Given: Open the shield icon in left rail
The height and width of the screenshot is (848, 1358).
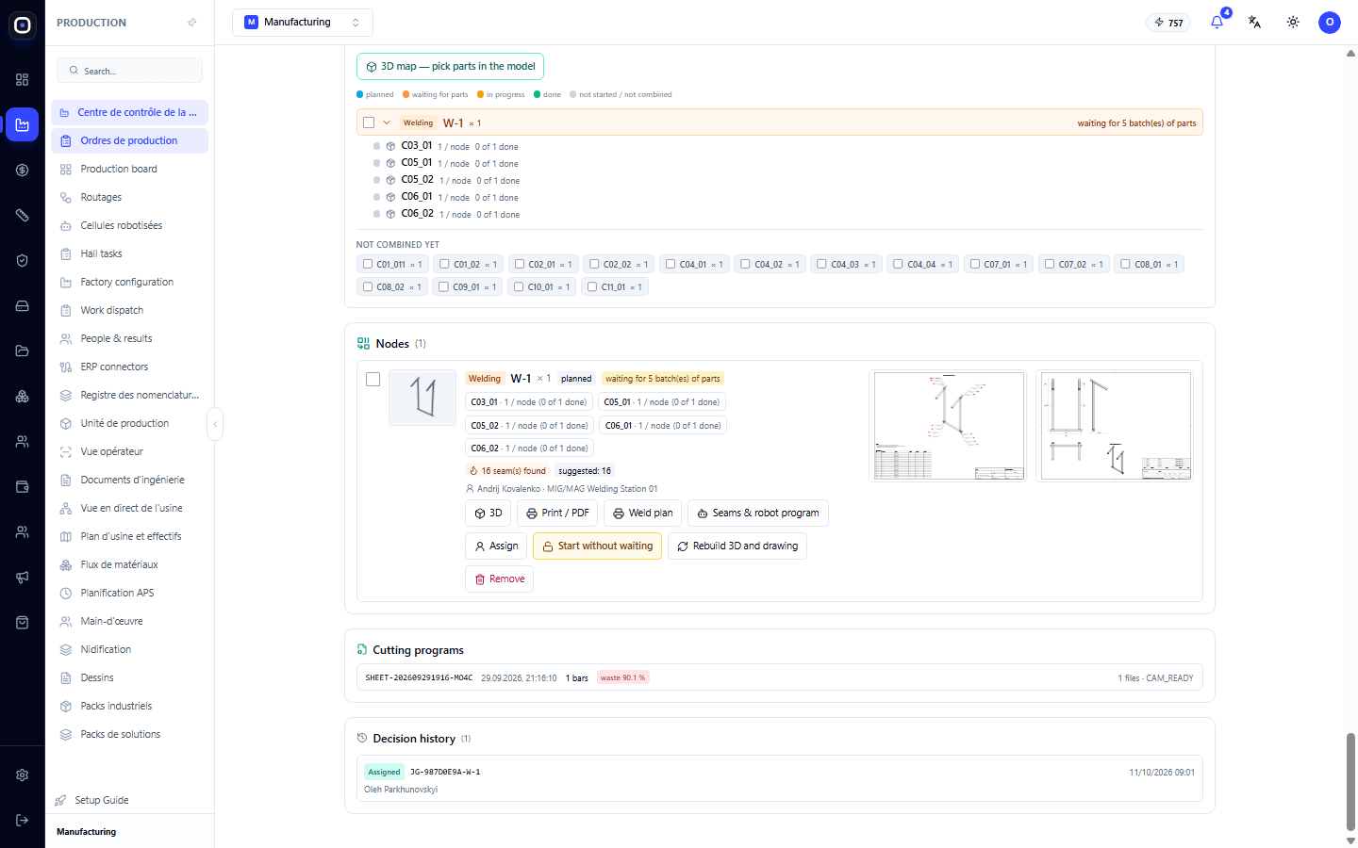Looking at the screenshot, I should click(23, 260).
